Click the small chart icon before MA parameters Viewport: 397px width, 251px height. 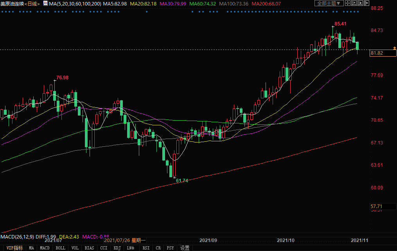[45, 4]
